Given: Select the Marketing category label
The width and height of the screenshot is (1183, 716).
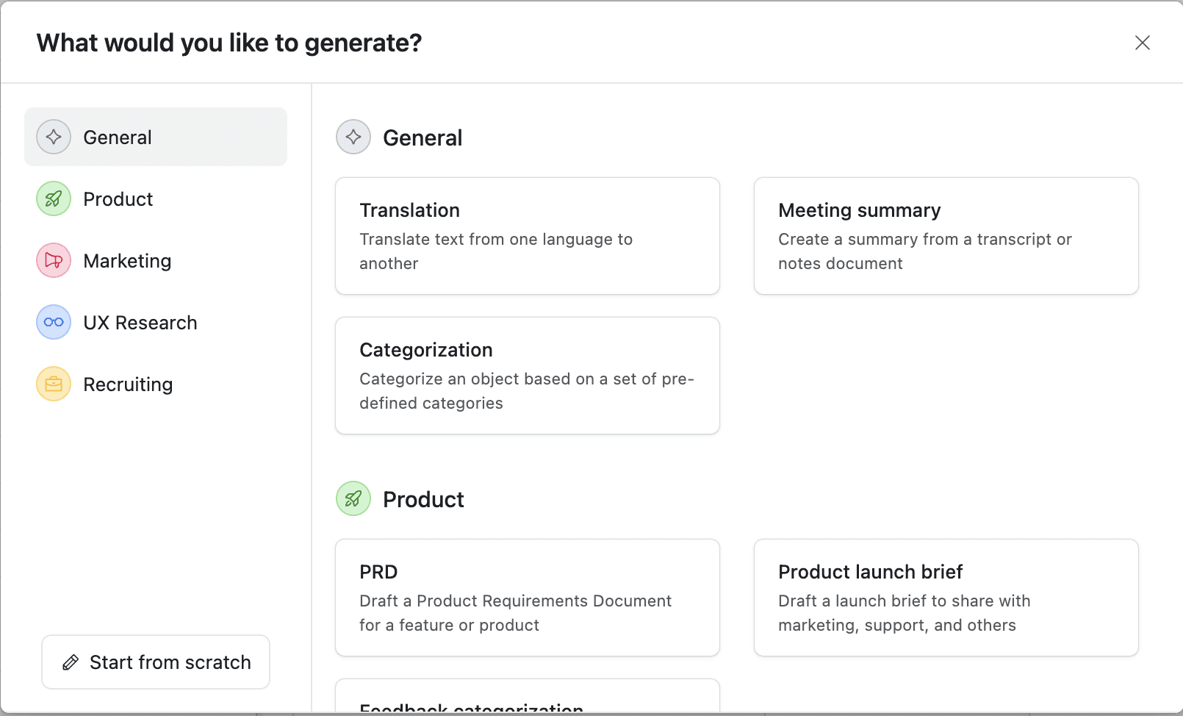Looking at the screenshot, I should pyautogui.click(x=127, y=261).
